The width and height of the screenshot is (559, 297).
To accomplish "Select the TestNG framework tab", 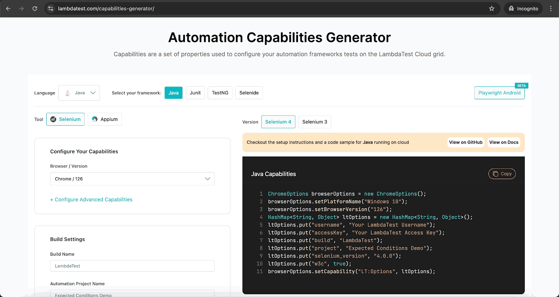I will (x=220, y=93).
